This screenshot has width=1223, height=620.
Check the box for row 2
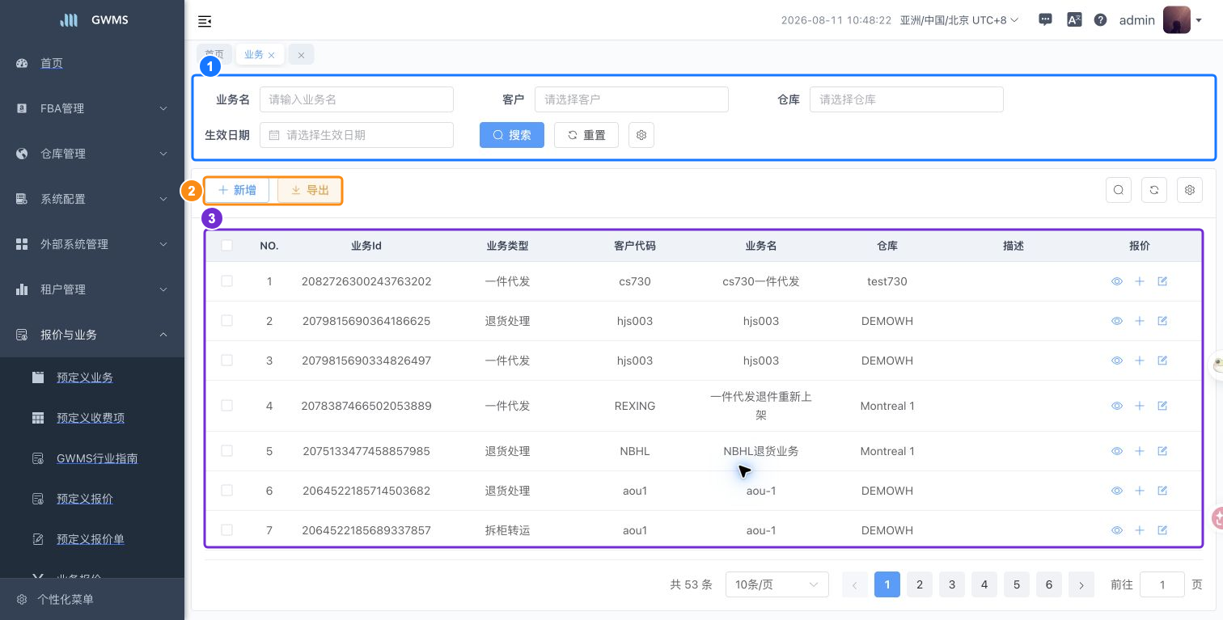226,321
